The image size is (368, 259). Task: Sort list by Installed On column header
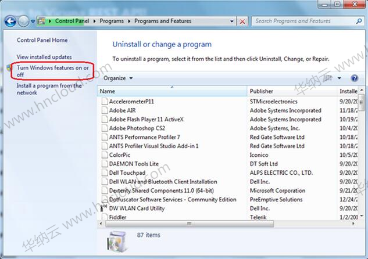point(348,91)
